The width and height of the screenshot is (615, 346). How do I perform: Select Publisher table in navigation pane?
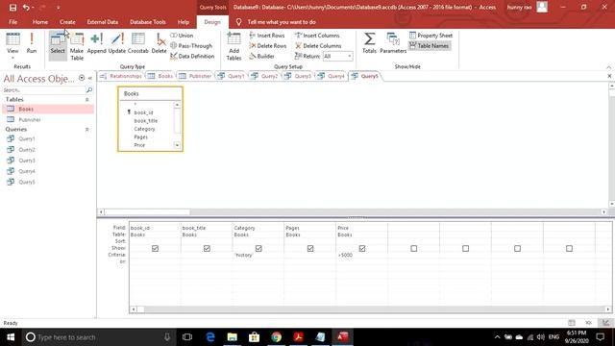pos(48,119)
